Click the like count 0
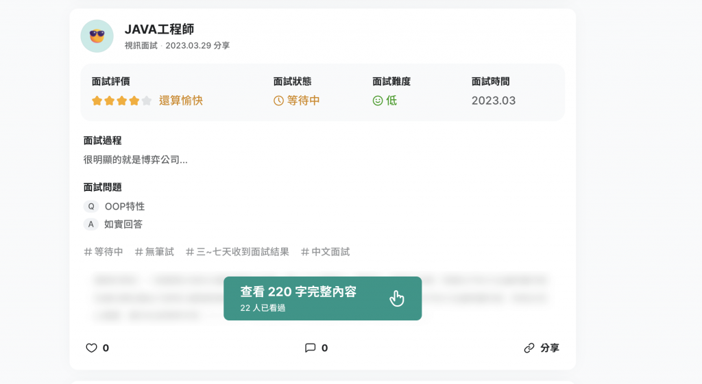Screen dimensions: 702x384 click(x=106, y=348)
